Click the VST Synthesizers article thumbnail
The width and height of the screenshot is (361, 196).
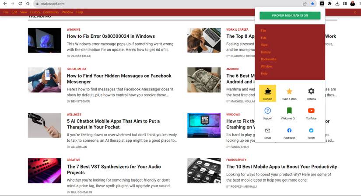point(45,171)
